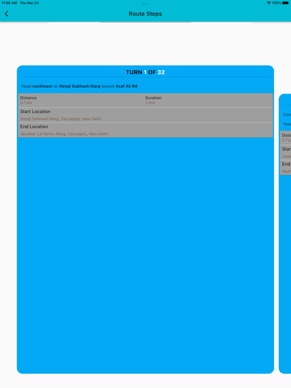
Task: Tap the three-dot multitasking handle
Action: click(145, 4)
